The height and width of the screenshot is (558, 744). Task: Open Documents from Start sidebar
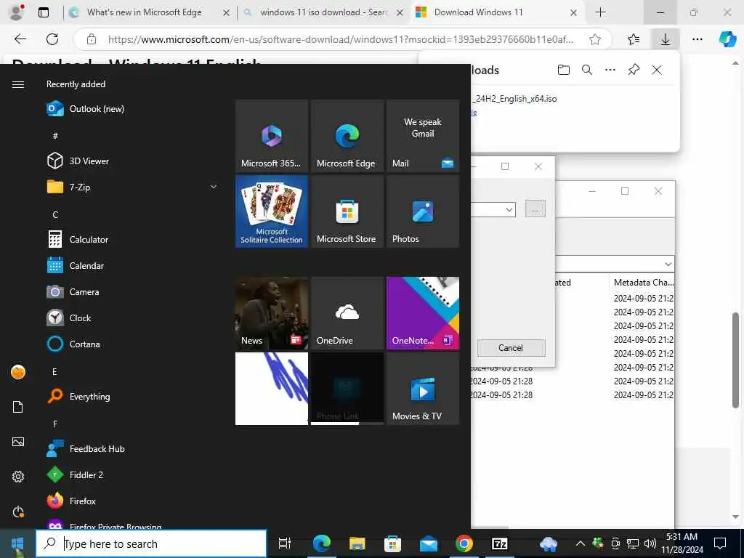18,407
